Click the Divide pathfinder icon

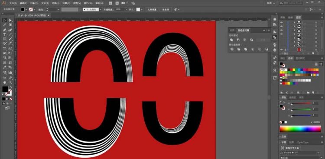pyautogui.click(x=232, y=49)
